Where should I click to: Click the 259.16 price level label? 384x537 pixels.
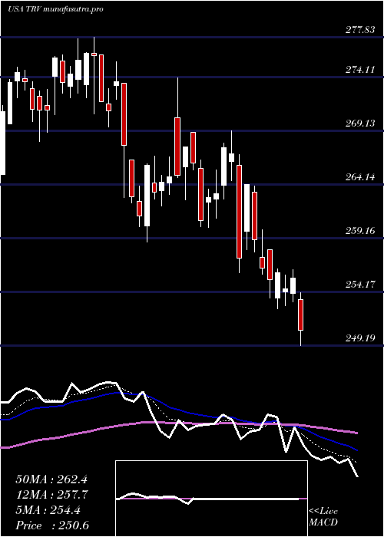tap(360, 230)
